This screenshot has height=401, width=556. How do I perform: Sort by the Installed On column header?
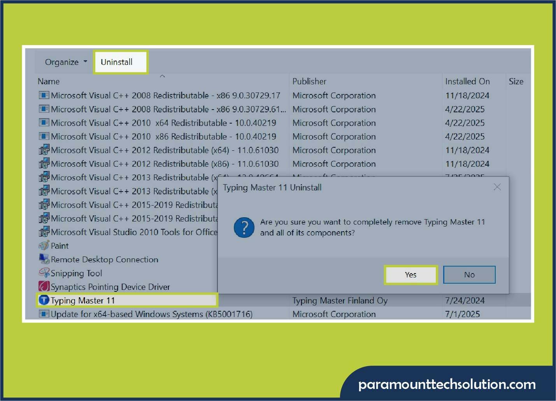467,81
